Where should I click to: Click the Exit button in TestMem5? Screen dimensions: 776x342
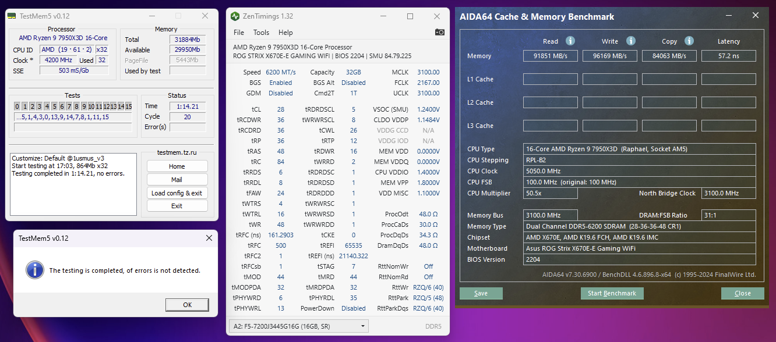click(x=177, y=206)
